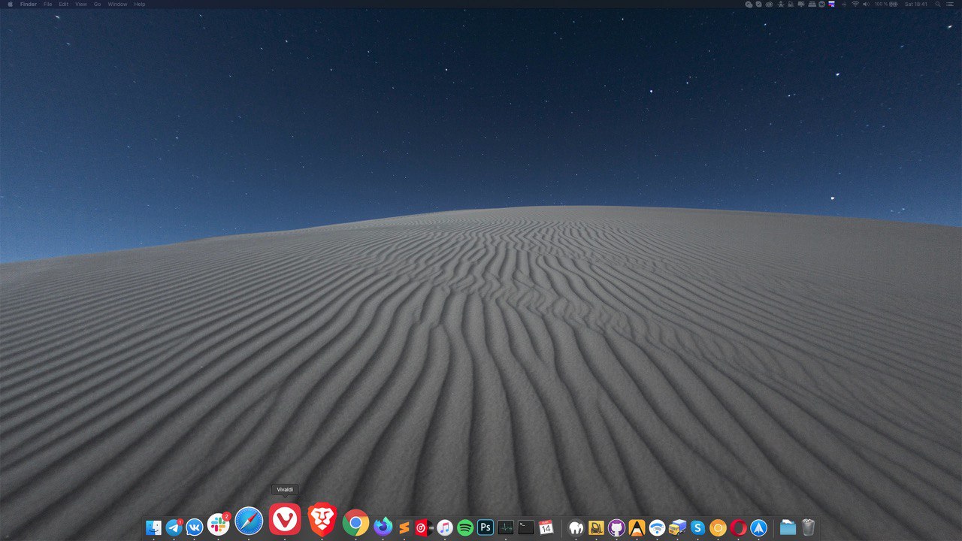
Task: Open Opera browser in the Dock
Action: 738,527
